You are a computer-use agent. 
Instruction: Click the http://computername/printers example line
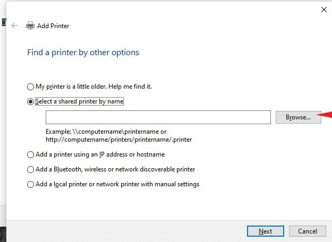coord(118,140)
